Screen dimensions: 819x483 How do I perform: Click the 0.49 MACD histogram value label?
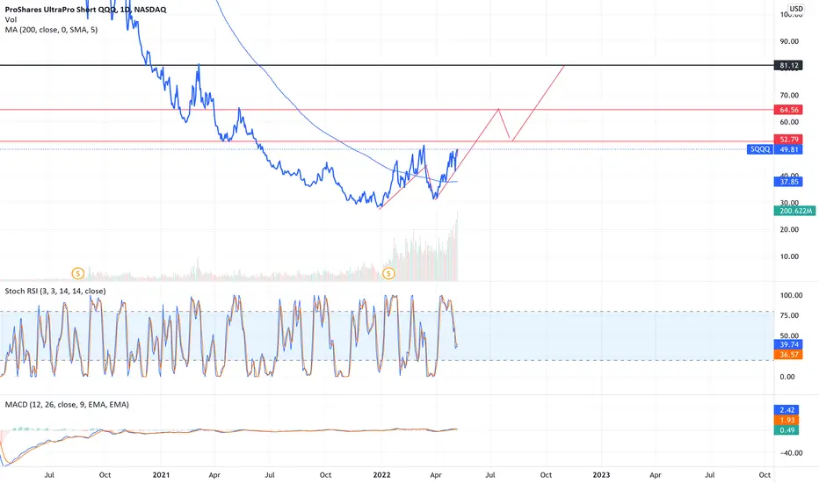(x=786, y=429)
